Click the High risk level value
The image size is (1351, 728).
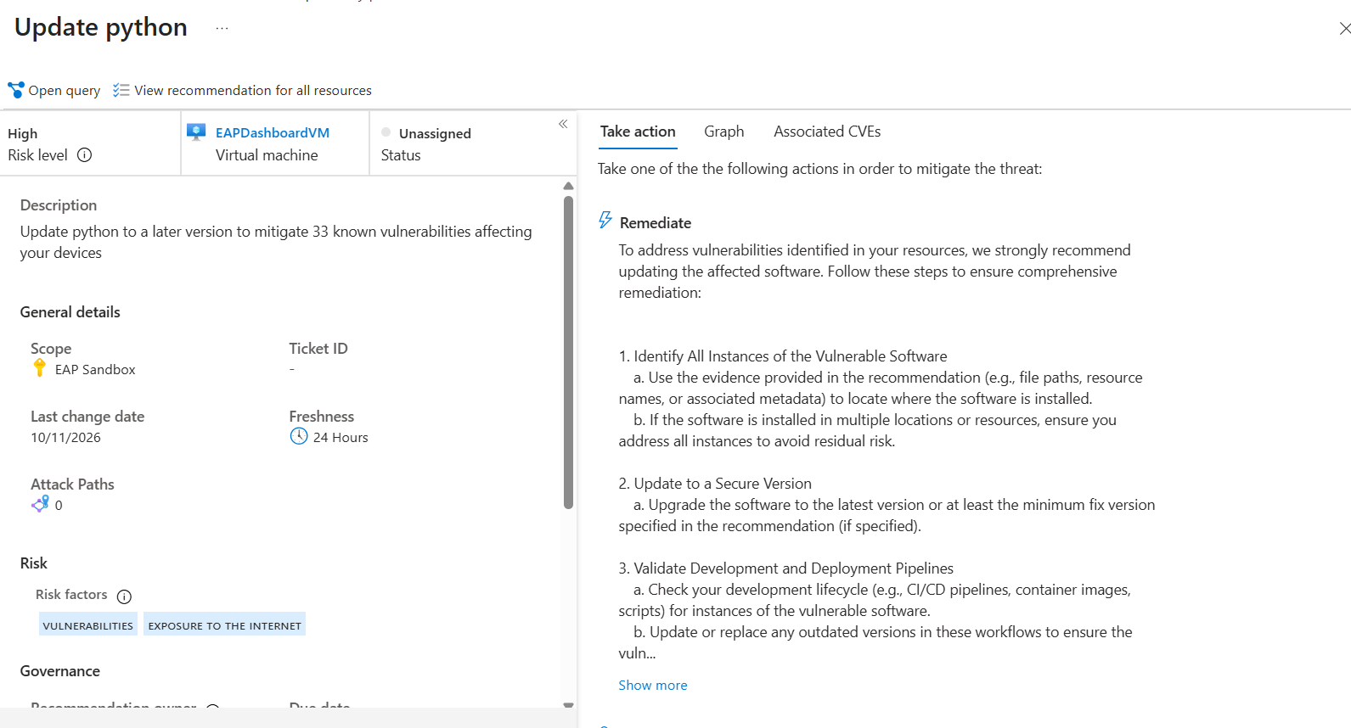click(x=23, y=134)
